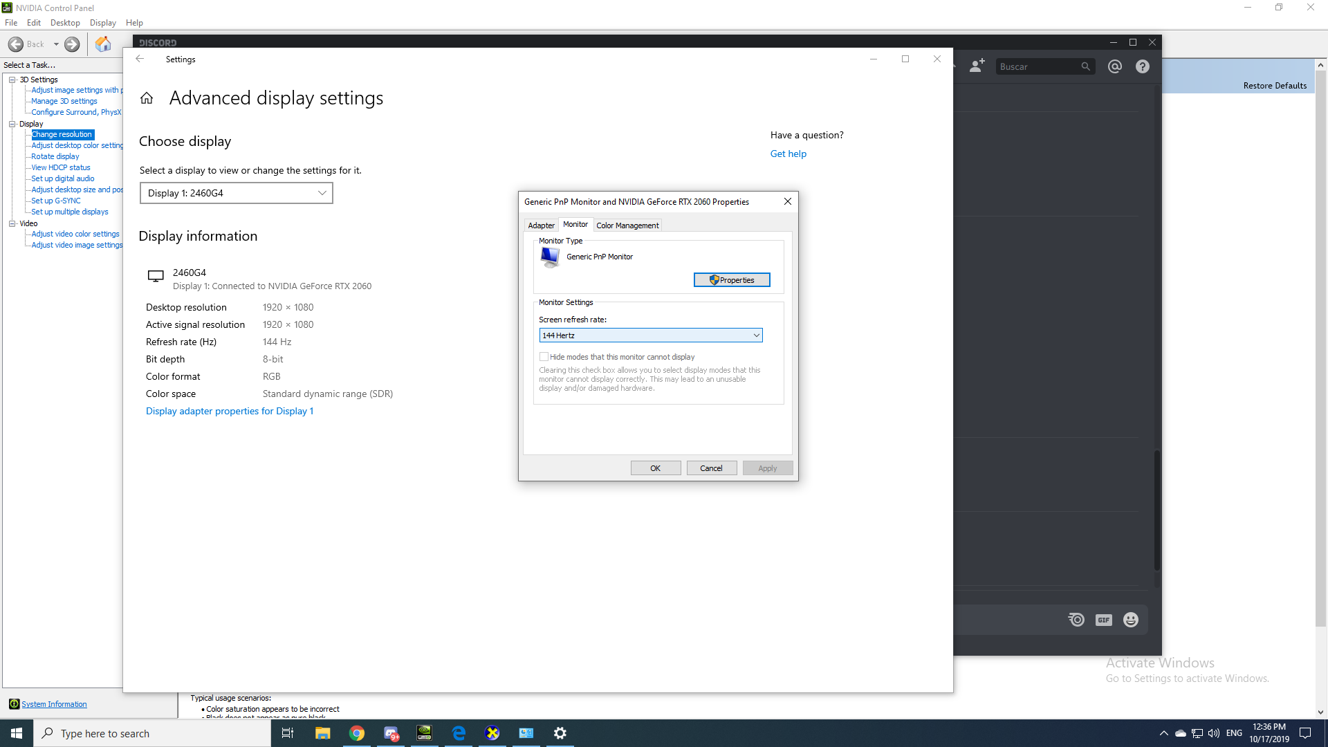This screenshot has width=1328, height=747.
Task: Open the NVIDIA Control Panel home icon
Action: tap(103, 44)
